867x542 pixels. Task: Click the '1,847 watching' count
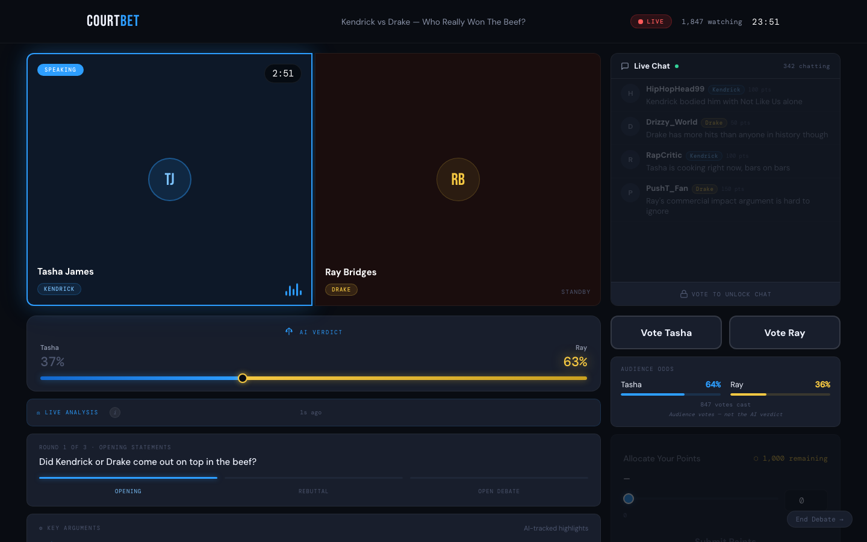click(712, 22)
